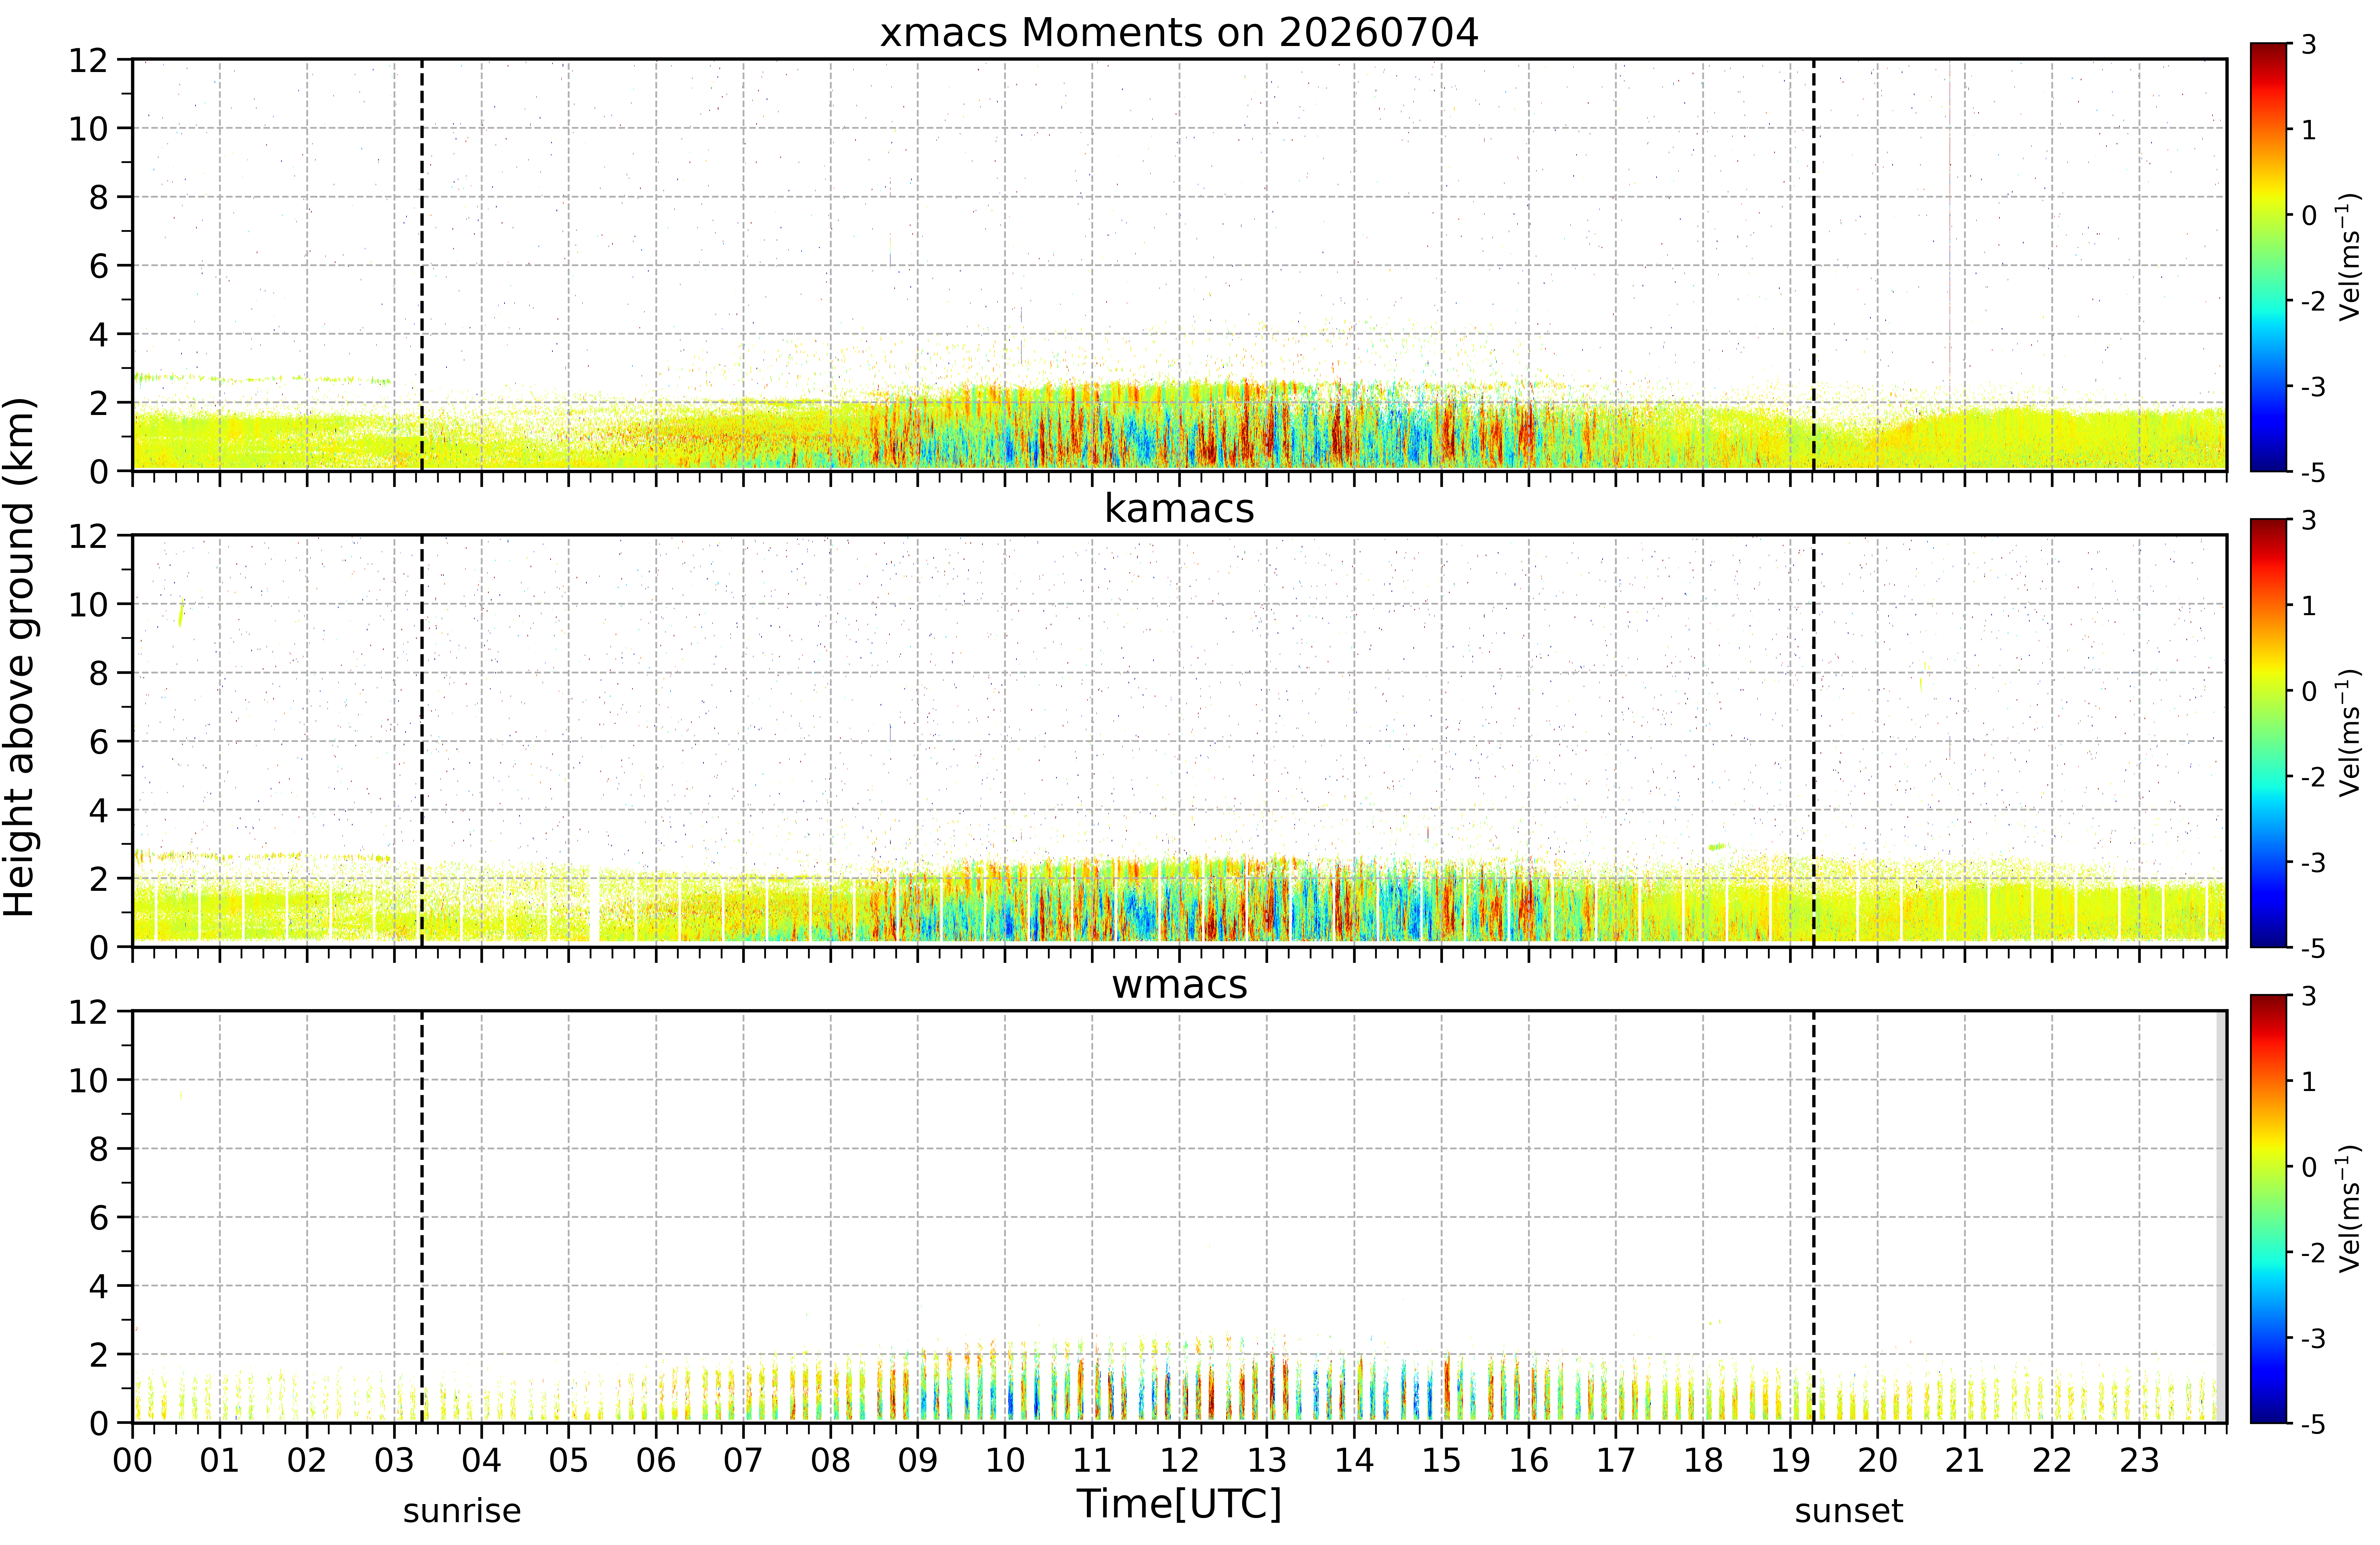
Task: Click the 12 hour tick label on time axis
Action: pyautogui.click(x=1179, y=1460)
